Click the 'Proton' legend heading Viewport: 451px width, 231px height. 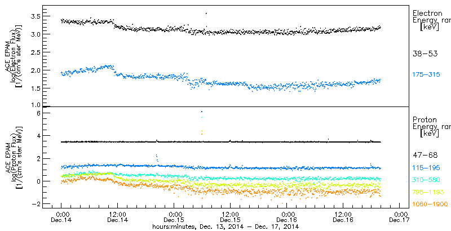click(x=425, y=120)
